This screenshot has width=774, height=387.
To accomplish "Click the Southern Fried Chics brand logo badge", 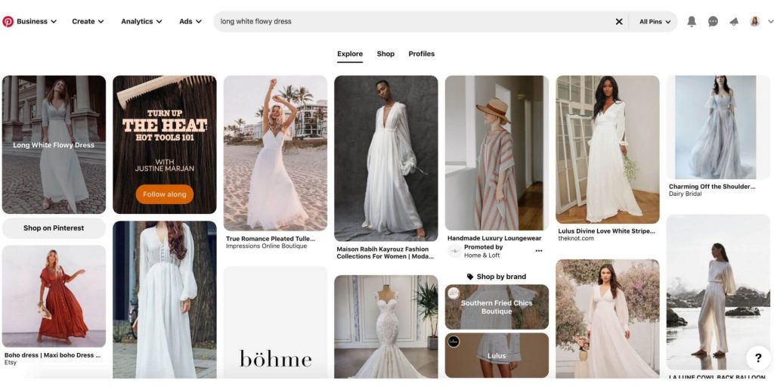I will coord(454,293).
